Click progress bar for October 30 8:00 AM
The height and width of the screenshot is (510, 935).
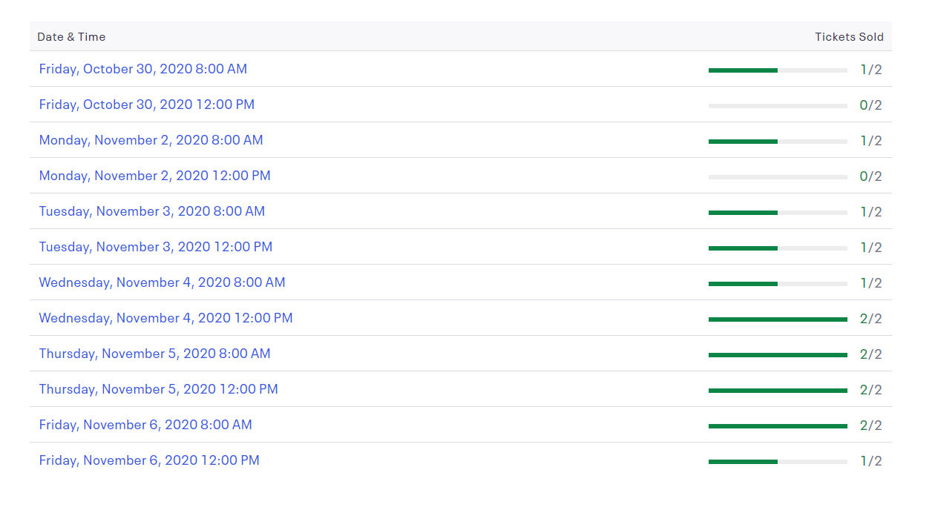778,70
